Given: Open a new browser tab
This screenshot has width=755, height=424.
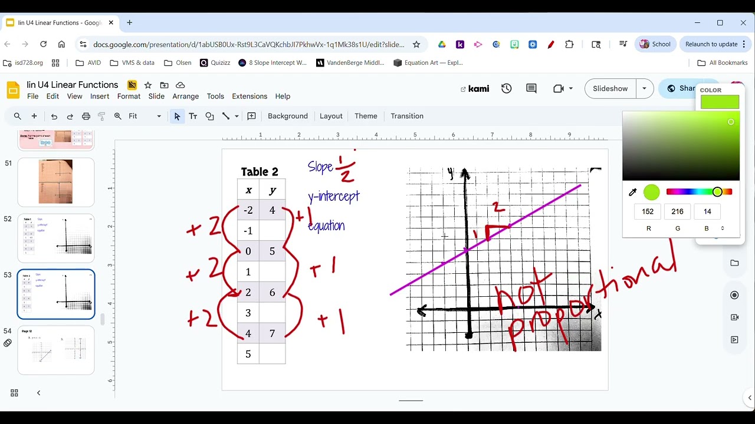Looking at the screenshot, I should [x=129, y=22].
